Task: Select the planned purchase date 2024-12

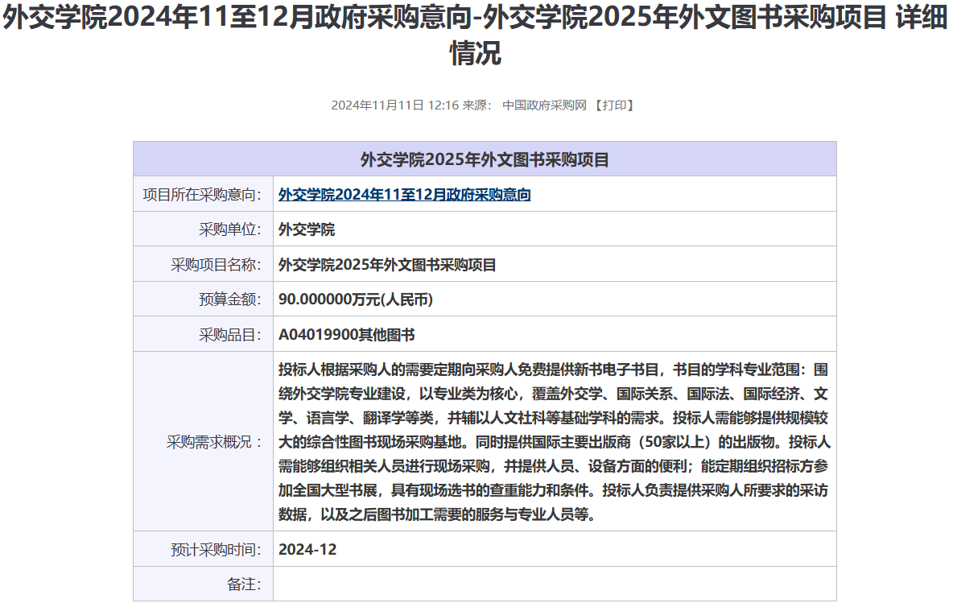Action: pos(307,550)
